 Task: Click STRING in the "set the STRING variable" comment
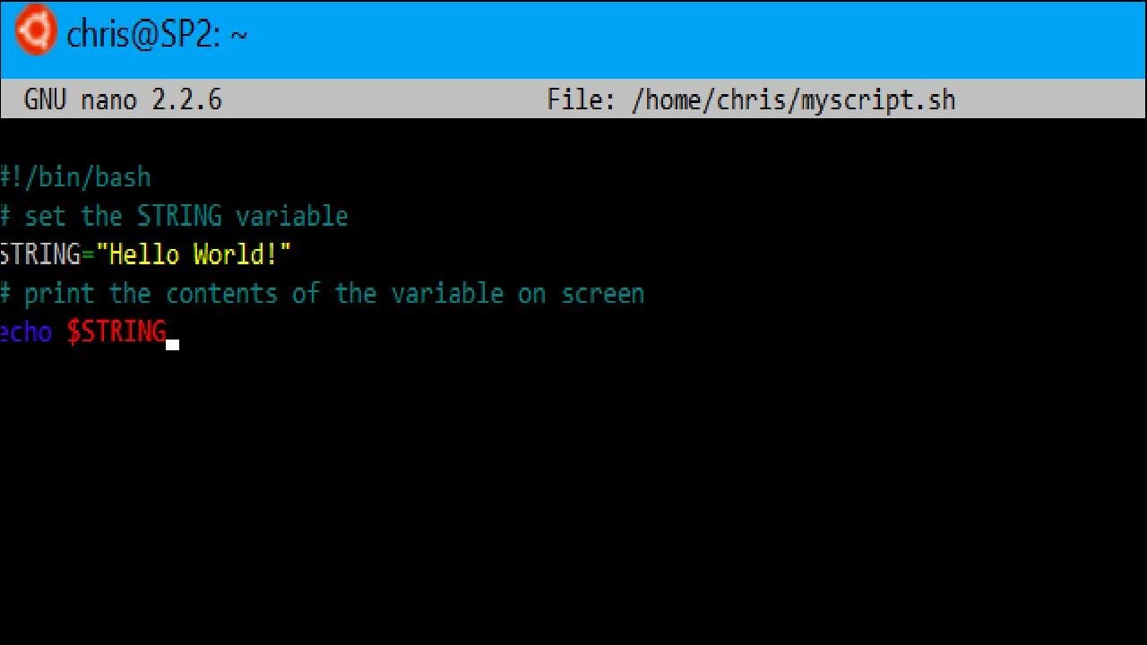(x=179, y=216)
